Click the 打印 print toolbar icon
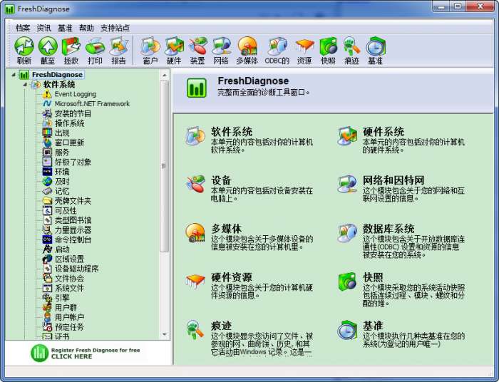The image size is (499, 382). 95,51
